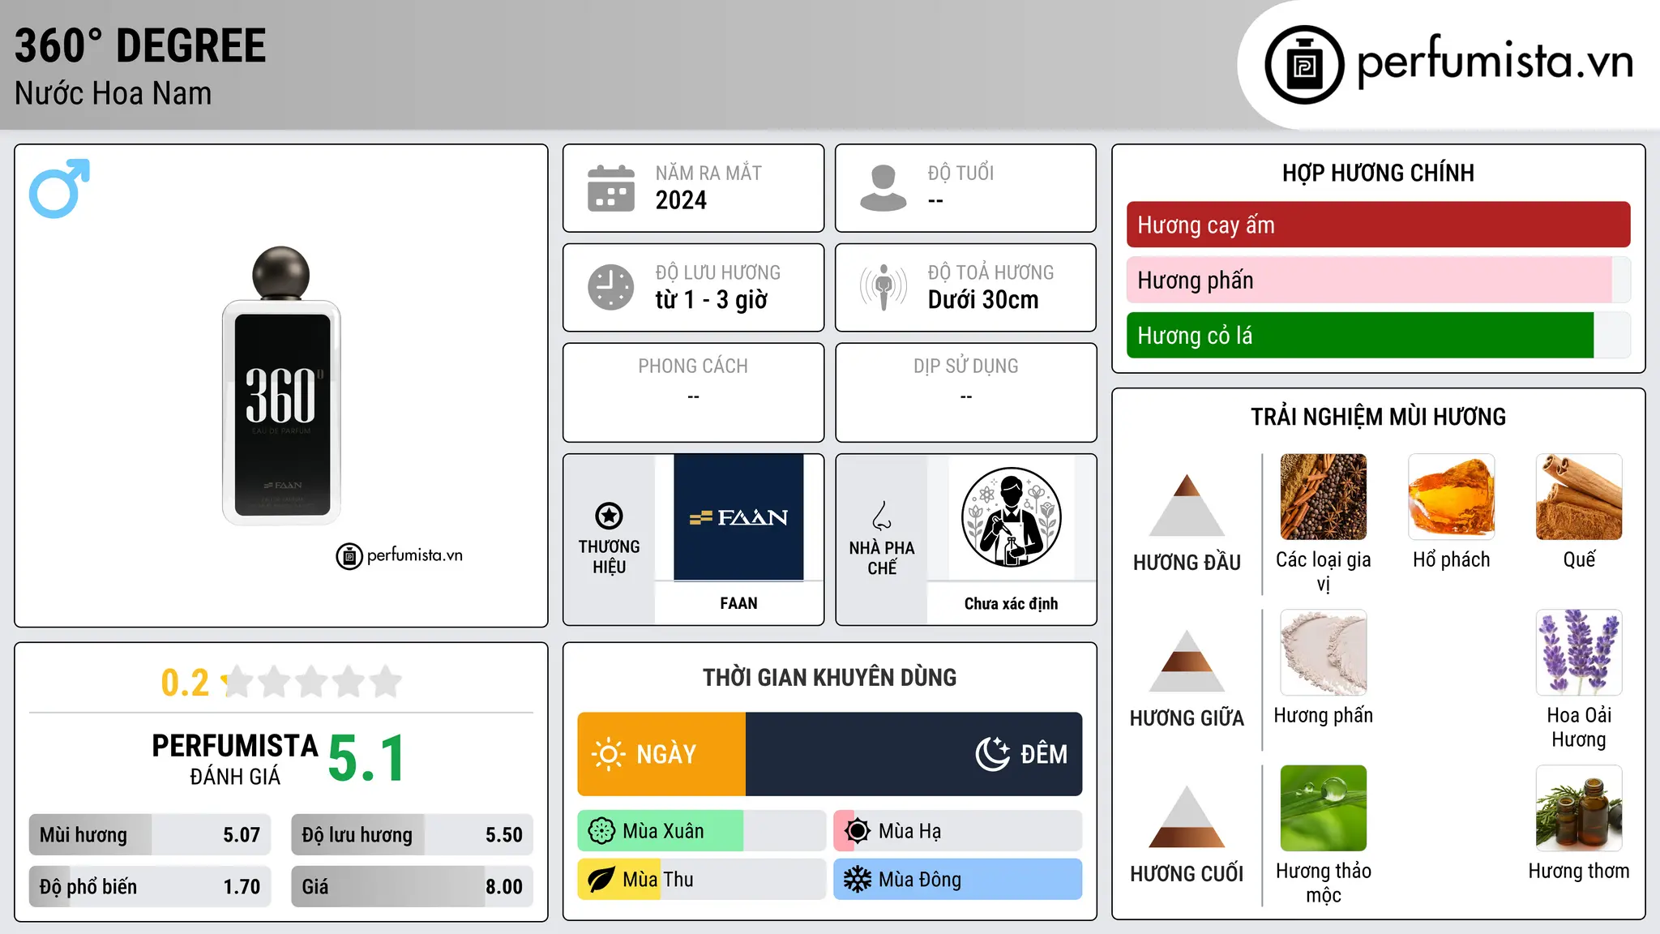Image resolution: width=1660 pixels, height=934 pixels.
Task: Select the Hoa Oải Hương lavender image
Action: 1579,653
